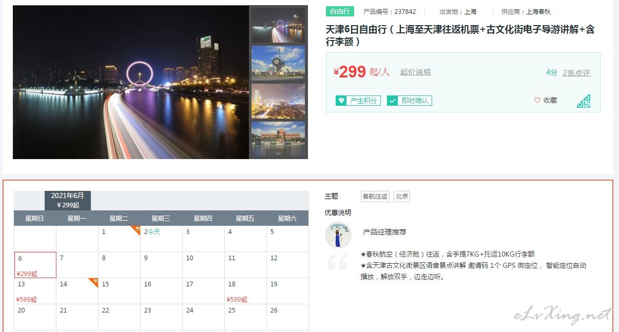Open the 2条点评 reviews link

(576, 73)
